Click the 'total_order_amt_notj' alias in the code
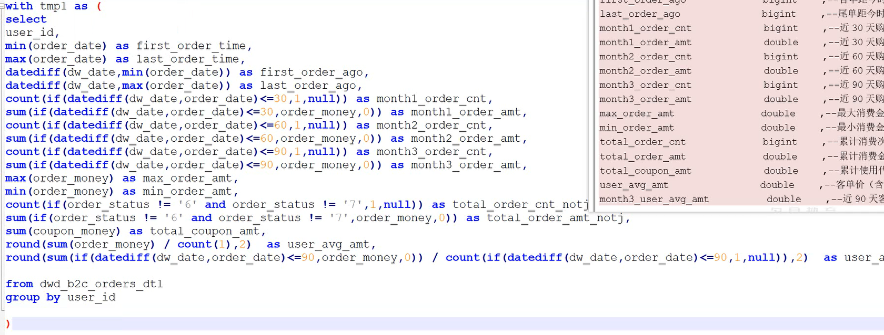The height and width of the screenshot is (335, 884). pos(555,218)
